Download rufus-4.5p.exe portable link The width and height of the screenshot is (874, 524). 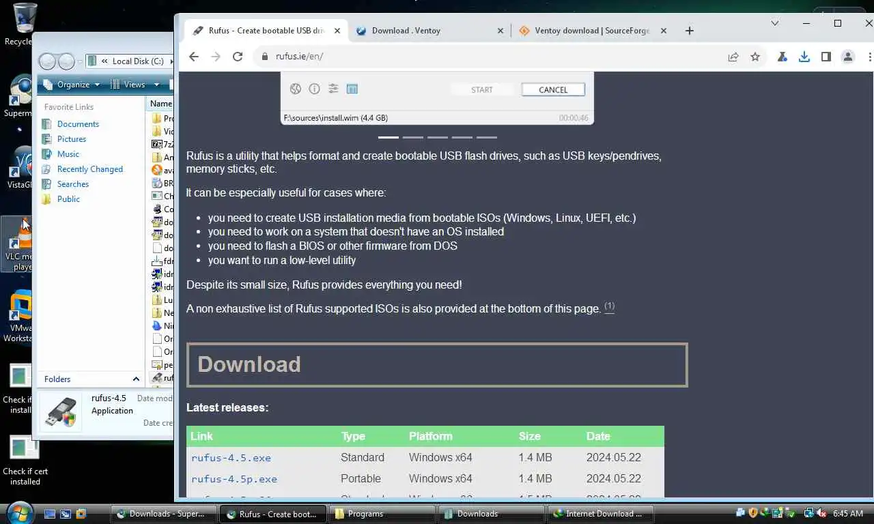click(234, 479)
